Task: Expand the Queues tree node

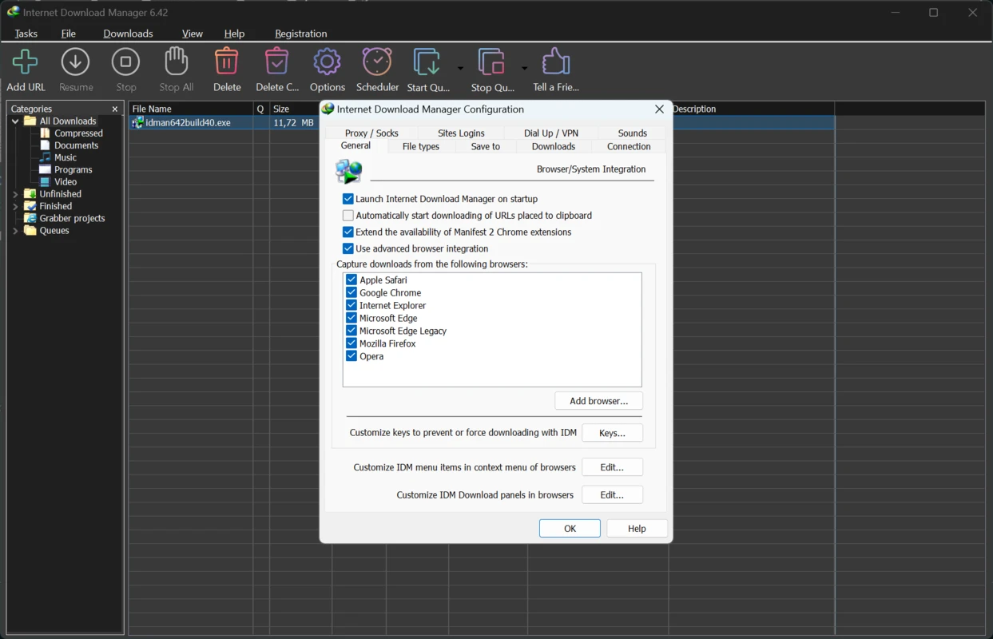Action: pos(15,231)
